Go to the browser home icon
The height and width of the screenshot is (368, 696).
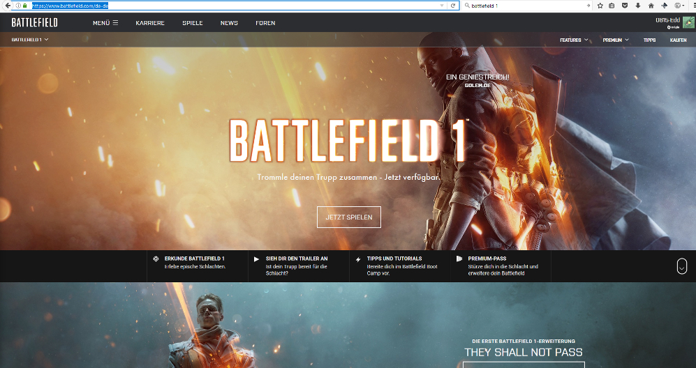(x=650, y=6)
